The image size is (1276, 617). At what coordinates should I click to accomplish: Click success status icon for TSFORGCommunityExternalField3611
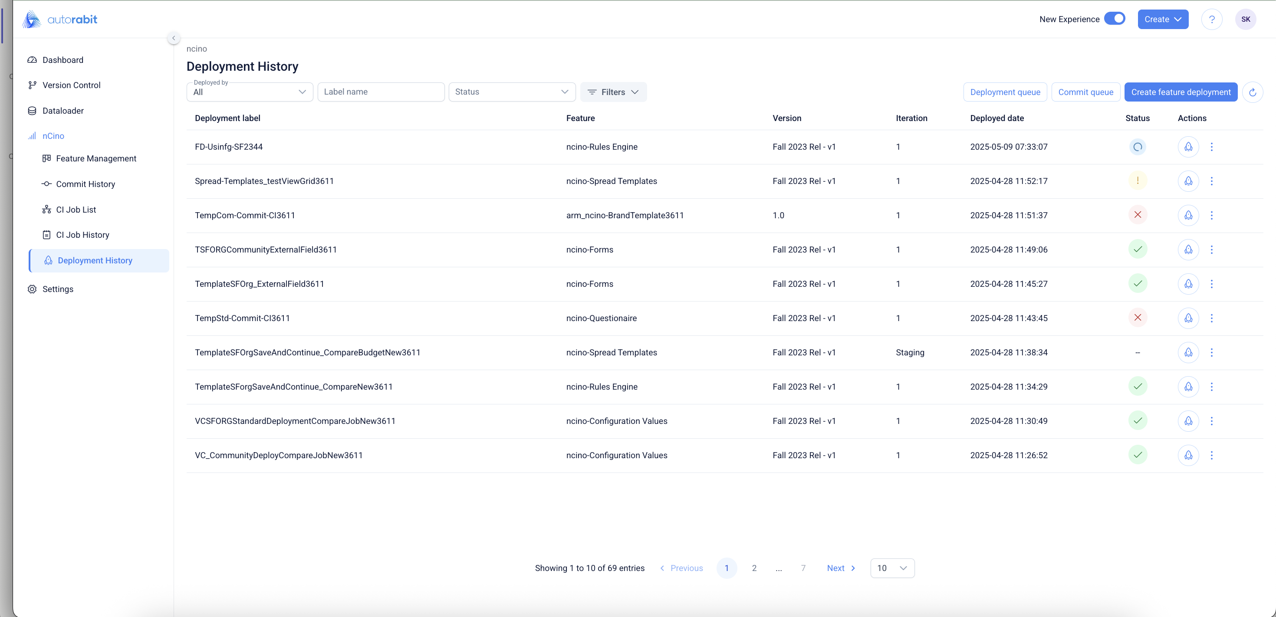pos(1137,249)
